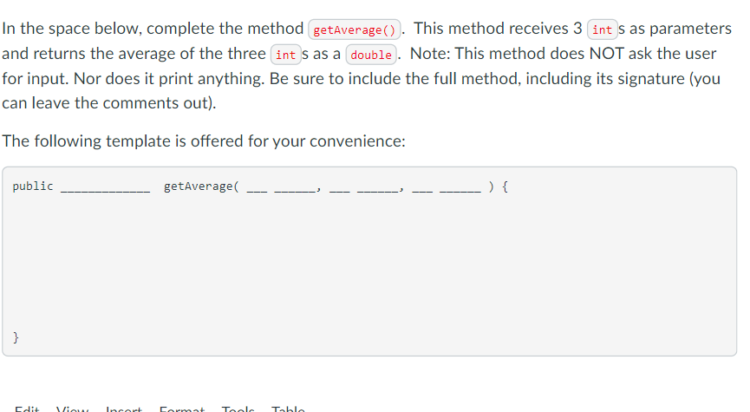The width and height of the screenshot is (750, 412).
Task: Open the Table menu in editor
Action: tap(288, 409)
